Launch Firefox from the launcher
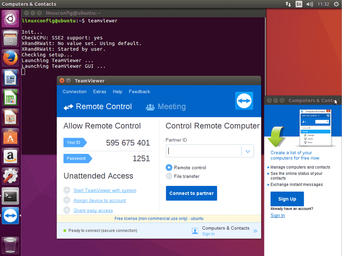This screenshot has height=256, width=342. coord(10,58)
